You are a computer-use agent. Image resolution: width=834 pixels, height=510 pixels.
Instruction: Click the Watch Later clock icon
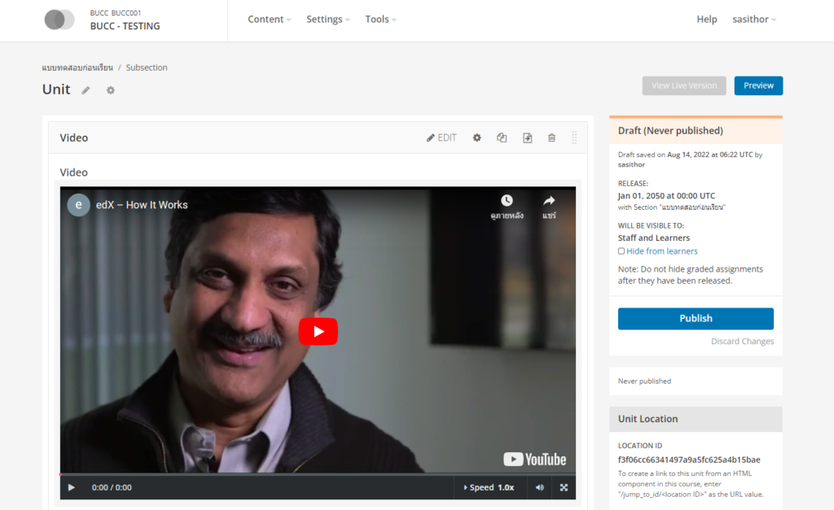[507, 201]
